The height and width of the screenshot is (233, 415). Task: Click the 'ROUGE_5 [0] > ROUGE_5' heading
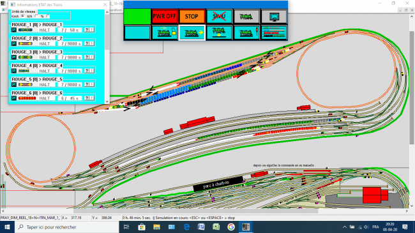coord(37,79)
